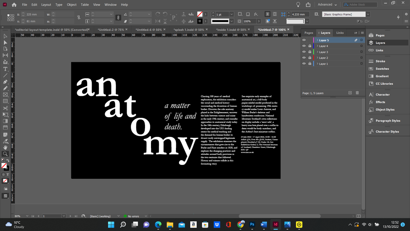Click stroke swatch in control bar
Viewport: 410px width, 231px height.
coord(200,21)
